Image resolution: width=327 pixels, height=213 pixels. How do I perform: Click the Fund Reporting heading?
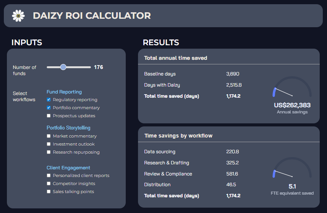(x=64, y=92)
